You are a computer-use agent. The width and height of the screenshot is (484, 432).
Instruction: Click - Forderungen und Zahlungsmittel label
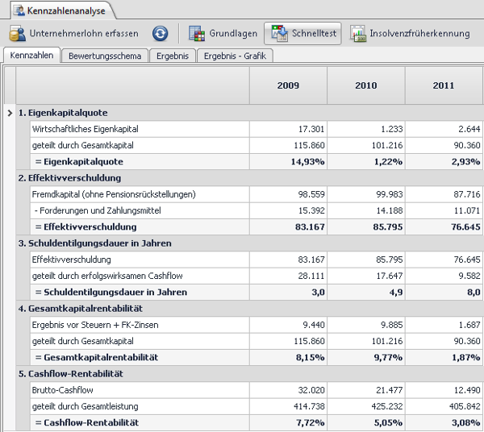point(98,210)
